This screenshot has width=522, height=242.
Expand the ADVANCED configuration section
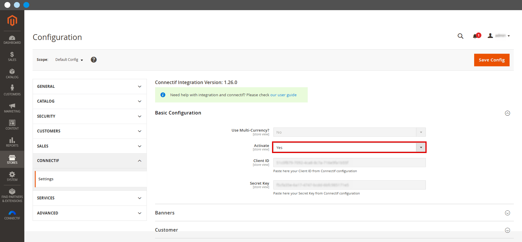click(90, 213)
